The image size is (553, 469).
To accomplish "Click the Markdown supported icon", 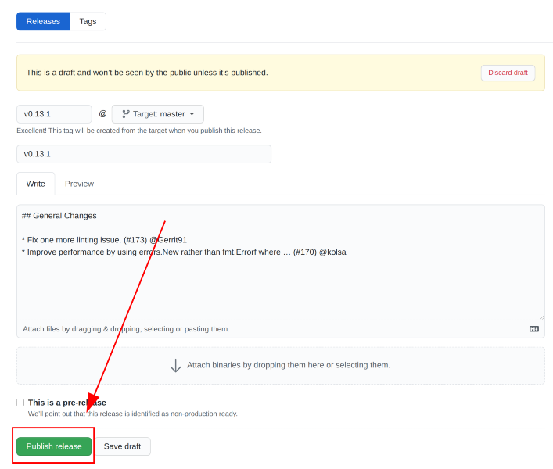I will point(534,329).
